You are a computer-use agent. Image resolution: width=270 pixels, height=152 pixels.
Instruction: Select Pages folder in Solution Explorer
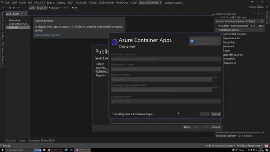coord(226,51)
